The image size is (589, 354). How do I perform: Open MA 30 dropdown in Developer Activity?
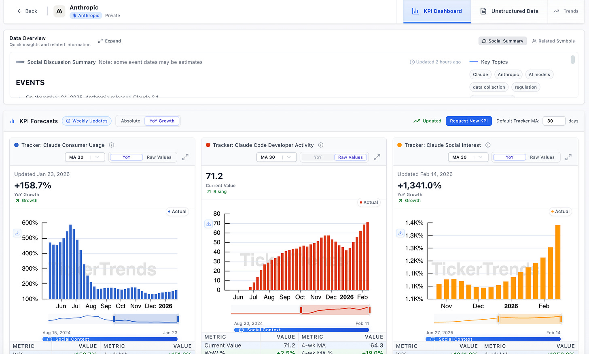click(x=276, y=157)
